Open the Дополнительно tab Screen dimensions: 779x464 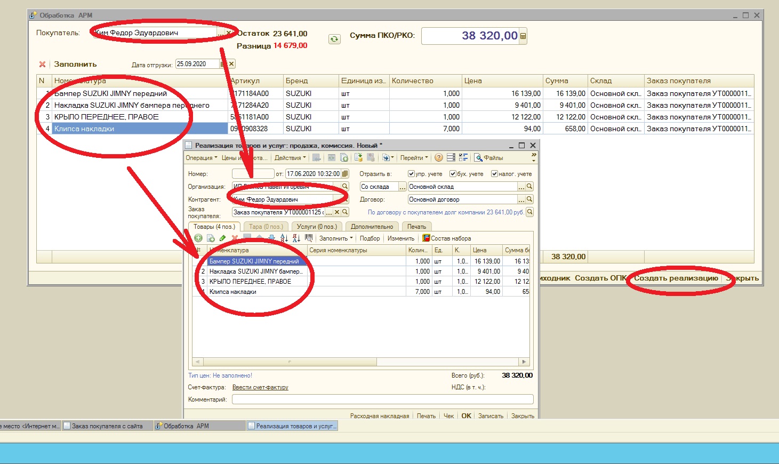pos(372,227)
